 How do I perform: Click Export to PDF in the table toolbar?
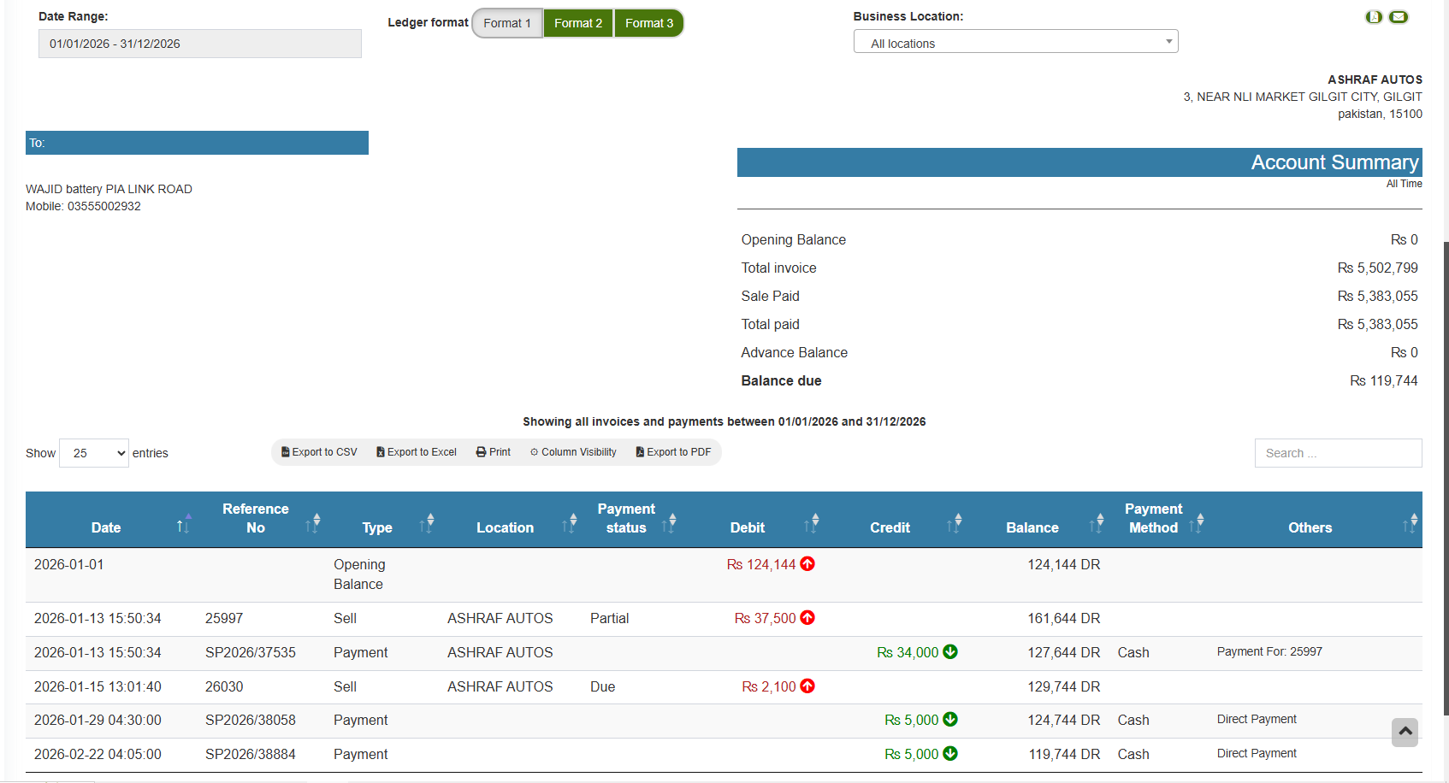pyautogui.click(x=673, y=451)
